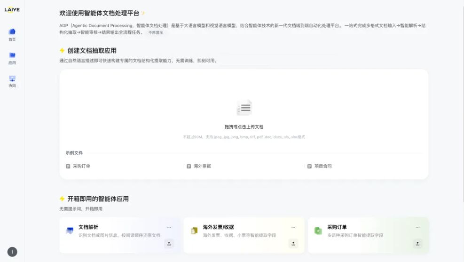Open the user avatar at sidebar bottom
464x262 pixels.
click(12, 252)
